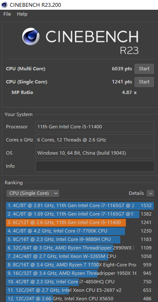158x302 pixels.
Task: Select the Core i7-7700K ranking entry
Action: point(80,231)
